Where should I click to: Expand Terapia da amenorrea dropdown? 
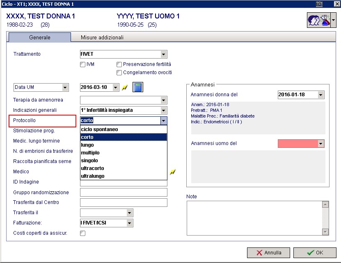pos(164,100)
